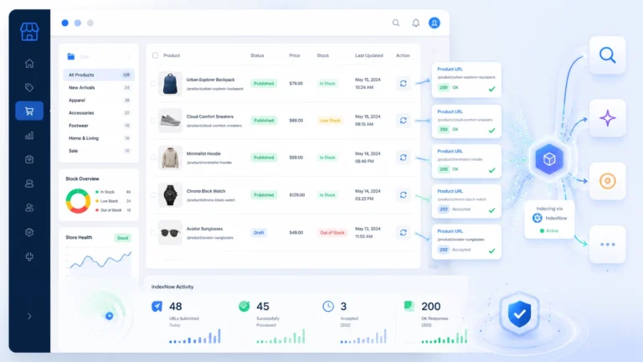This screenshot has height=362, width=643.
Task: Click Minimalist Hoodie product name
Action: (x=203, y=153)
